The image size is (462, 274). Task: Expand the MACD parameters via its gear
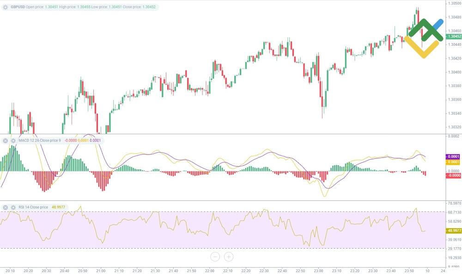[13, 140]
